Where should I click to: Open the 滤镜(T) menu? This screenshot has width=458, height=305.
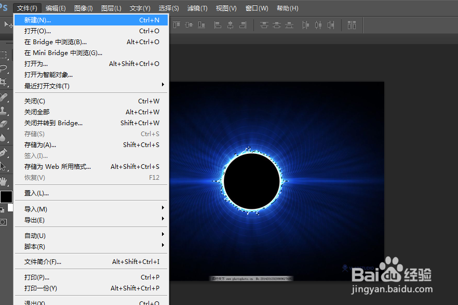(x=197, y=8)
